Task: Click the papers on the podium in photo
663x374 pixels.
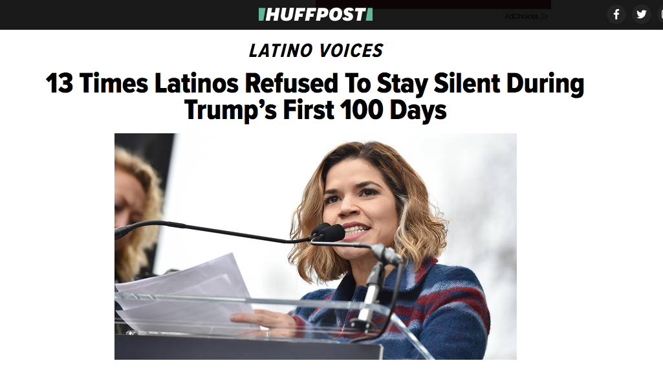Action: tap(186, 292)
